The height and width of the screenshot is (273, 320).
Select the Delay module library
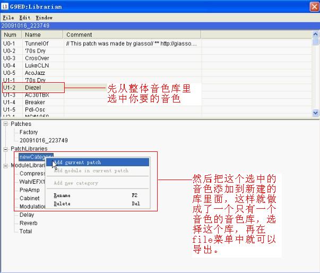[27, 215]
